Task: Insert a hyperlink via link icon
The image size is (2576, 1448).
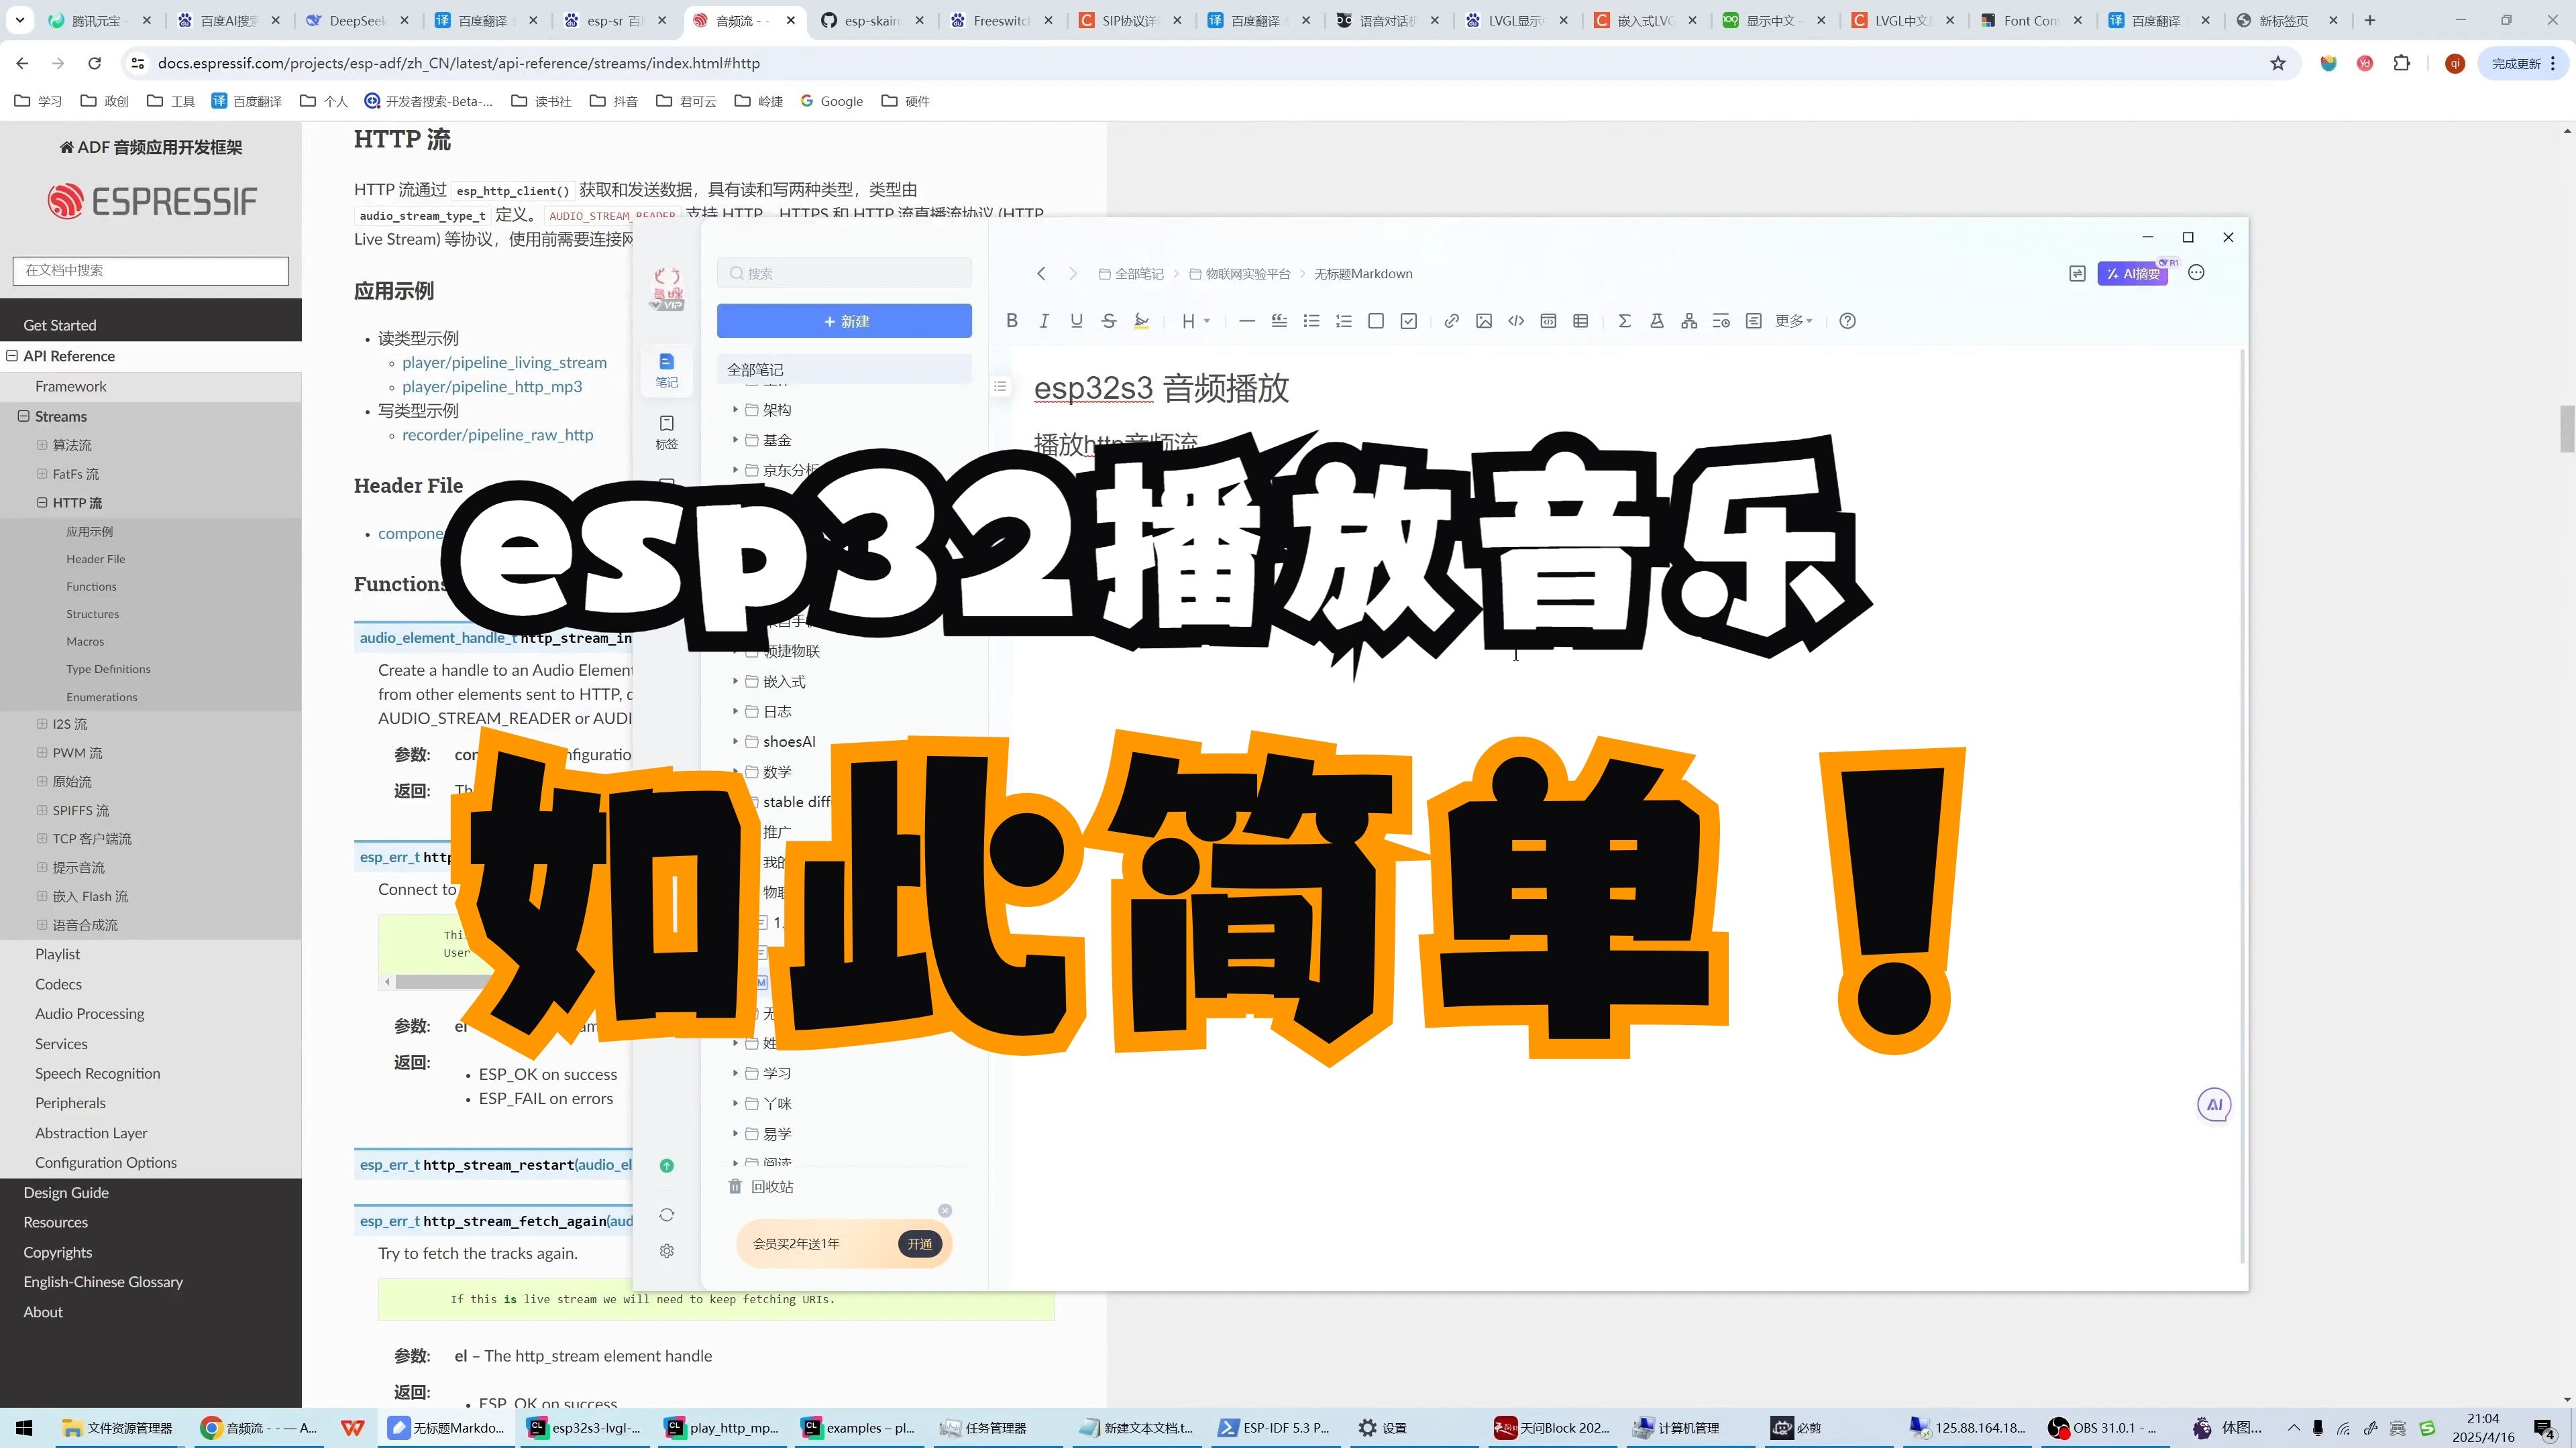Action: (1451, 321)
